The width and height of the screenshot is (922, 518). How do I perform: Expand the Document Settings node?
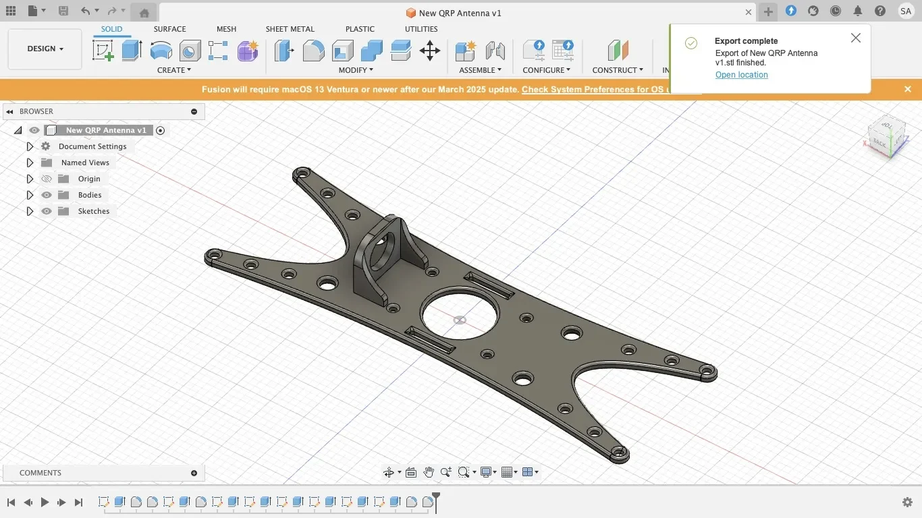[x=30, y=146]
